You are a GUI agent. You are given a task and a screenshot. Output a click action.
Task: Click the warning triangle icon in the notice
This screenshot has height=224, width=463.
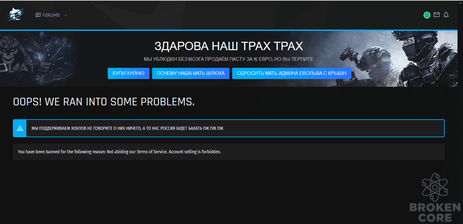click(x=20, y=128)
